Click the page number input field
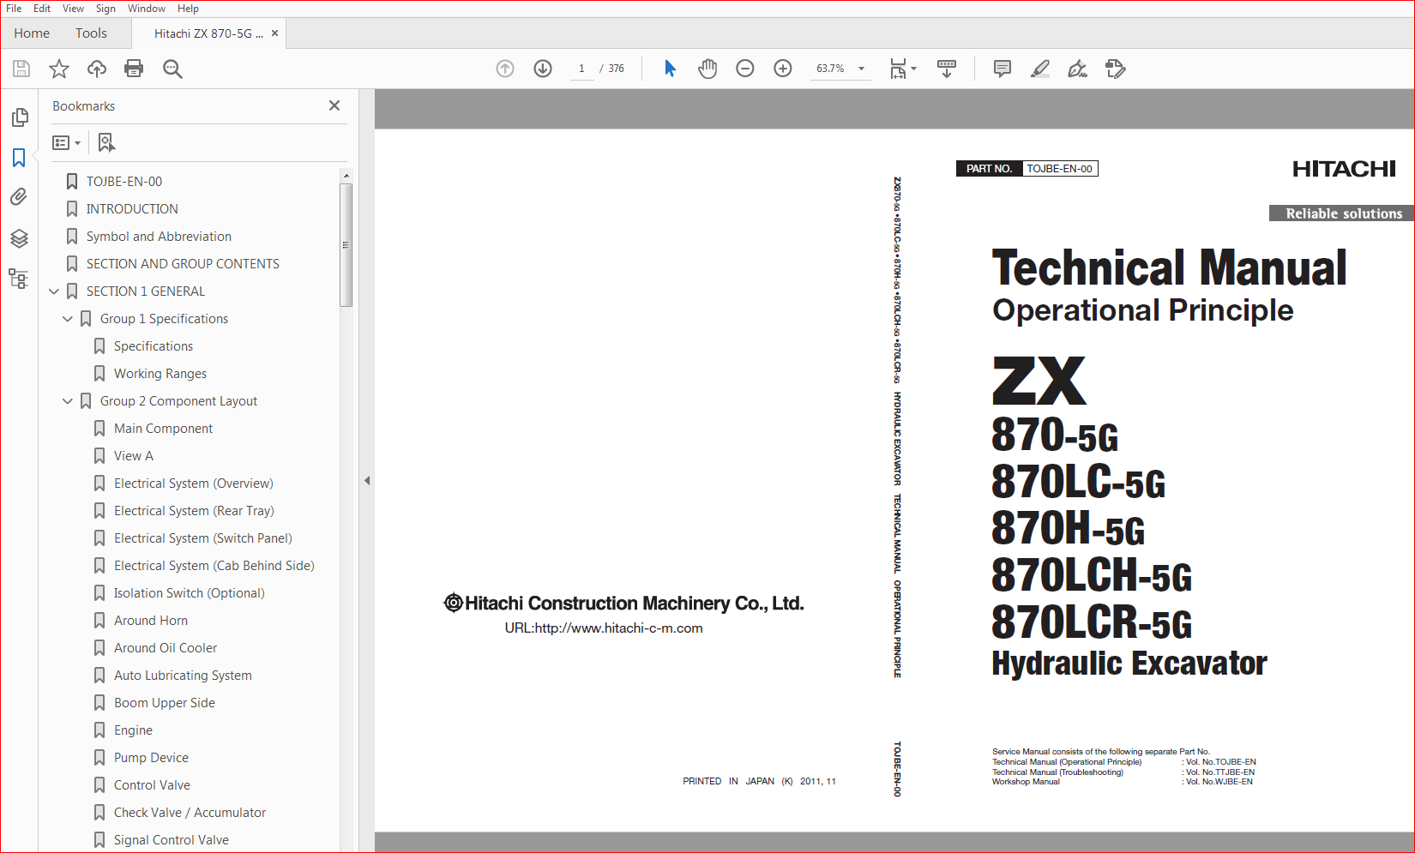 coord(581,69)
